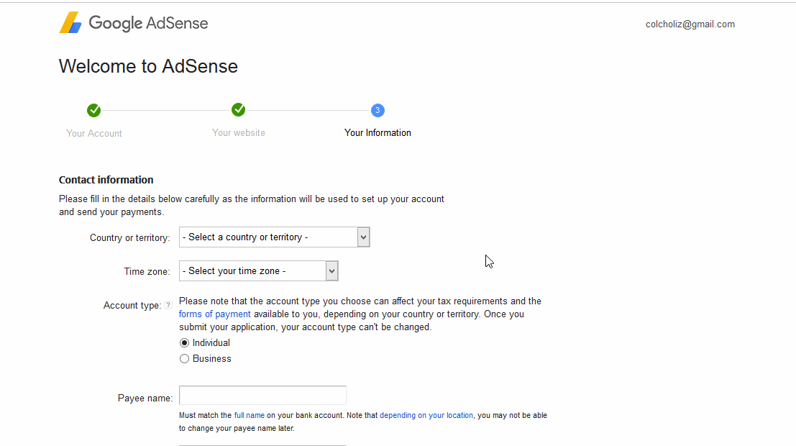Click the Google AdSense logo icon
The width and height of the screenshot is (796, 446).
(70, 23)
